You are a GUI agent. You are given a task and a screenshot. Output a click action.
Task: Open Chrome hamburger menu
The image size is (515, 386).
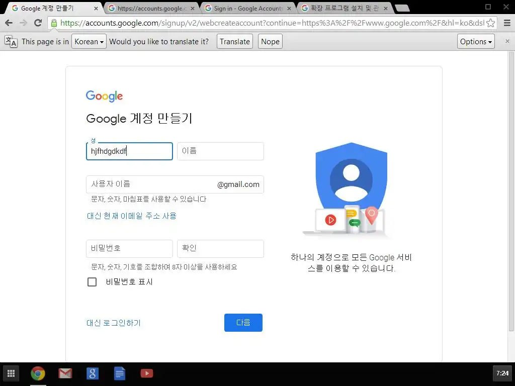[x=507, y=23]
